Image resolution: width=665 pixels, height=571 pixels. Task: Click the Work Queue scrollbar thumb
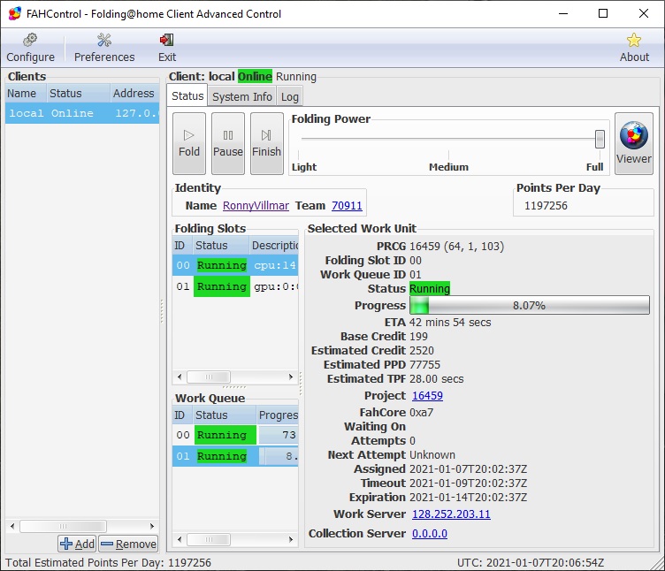pos(209,539)
